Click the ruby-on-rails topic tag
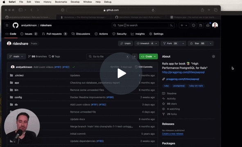Image resolution: width=242 pixels, height=147 pixels. pos(196,86)
